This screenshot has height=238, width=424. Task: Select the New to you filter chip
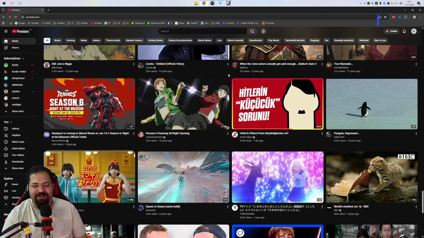point(380,40)
